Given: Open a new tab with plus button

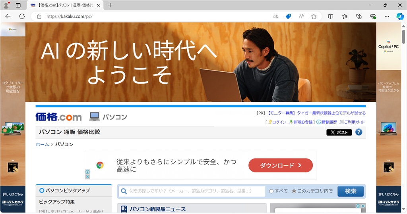Looking at the screenshot, I should (110, 5).
